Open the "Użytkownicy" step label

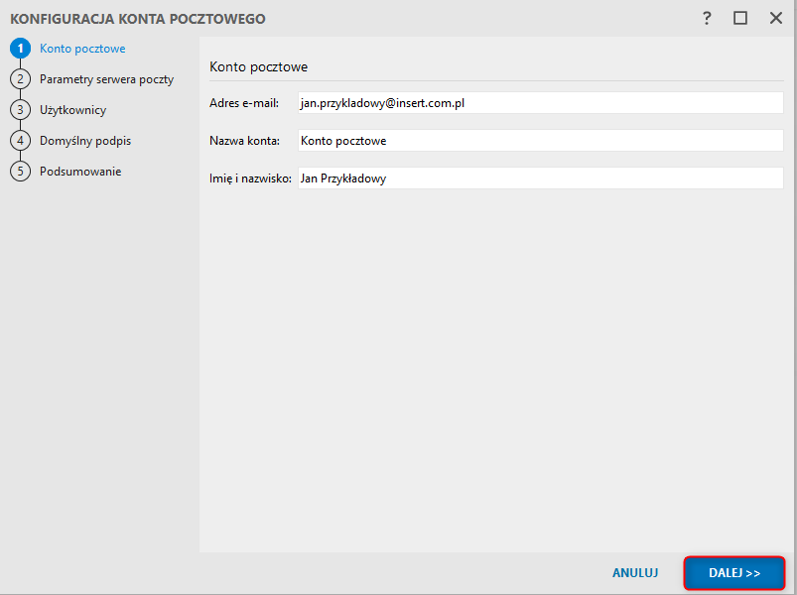pyautogui.click(x=72, y=110)
